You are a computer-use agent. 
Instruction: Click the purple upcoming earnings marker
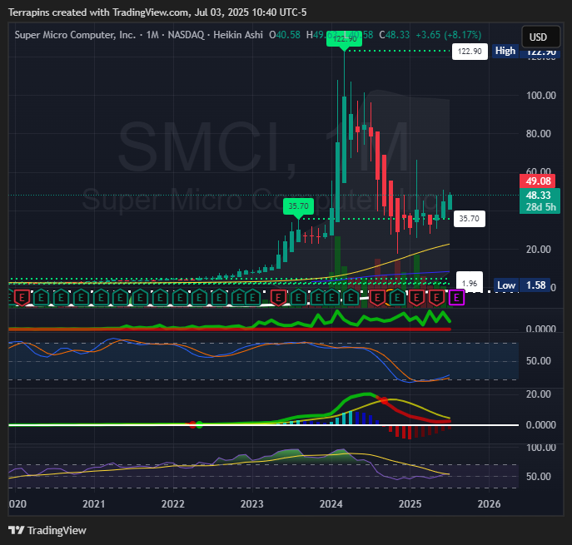tap(456, 298)
